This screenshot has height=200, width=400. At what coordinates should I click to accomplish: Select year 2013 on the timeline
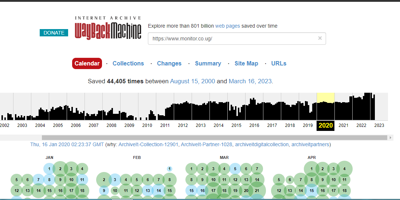tap(201, 125)
